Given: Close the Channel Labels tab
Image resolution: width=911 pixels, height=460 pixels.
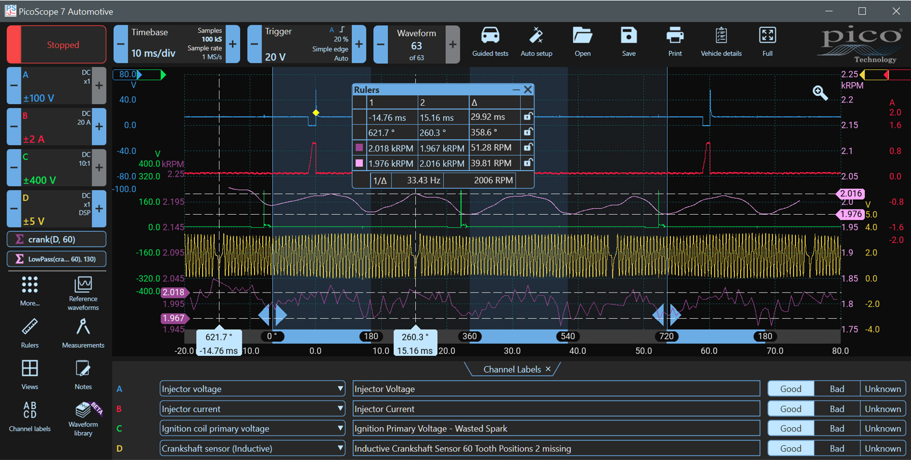Looking at the screenshot, I should [x=548, y=369].
